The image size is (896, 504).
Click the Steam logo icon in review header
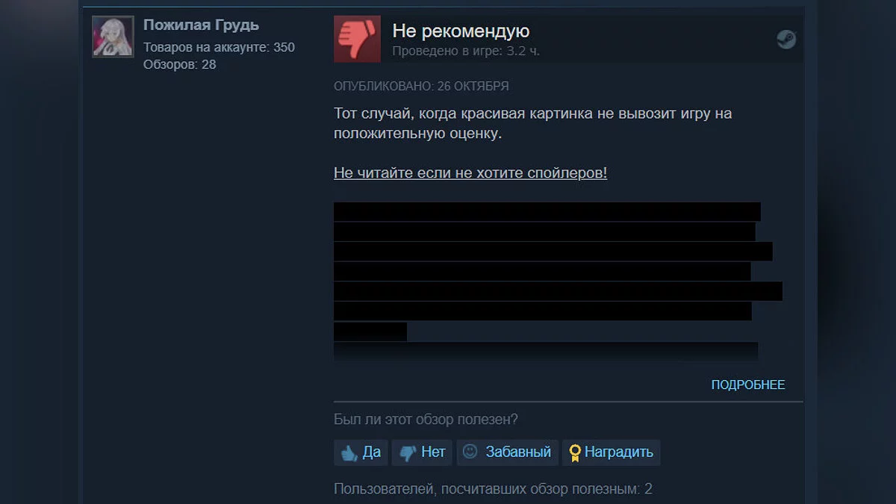786,40
